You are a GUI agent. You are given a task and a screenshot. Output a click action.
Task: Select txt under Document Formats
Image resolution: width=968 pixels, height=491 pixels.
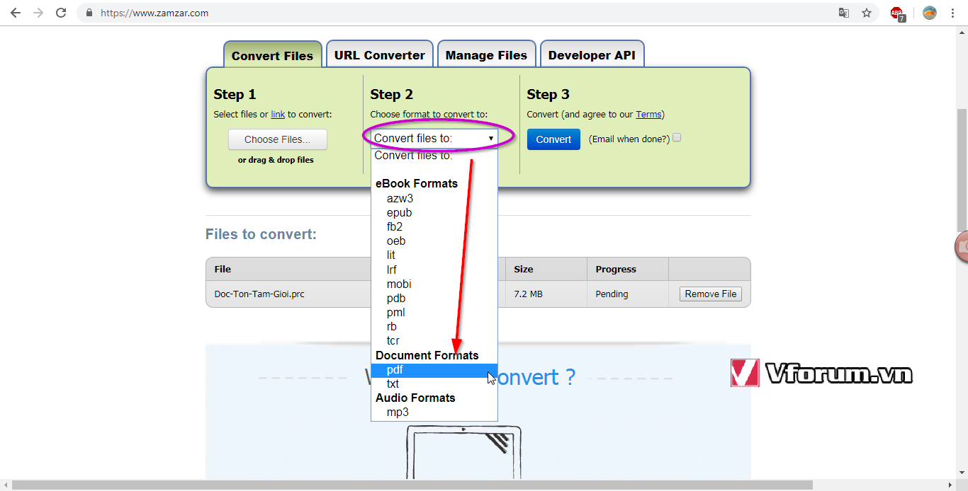pos(434,384)
